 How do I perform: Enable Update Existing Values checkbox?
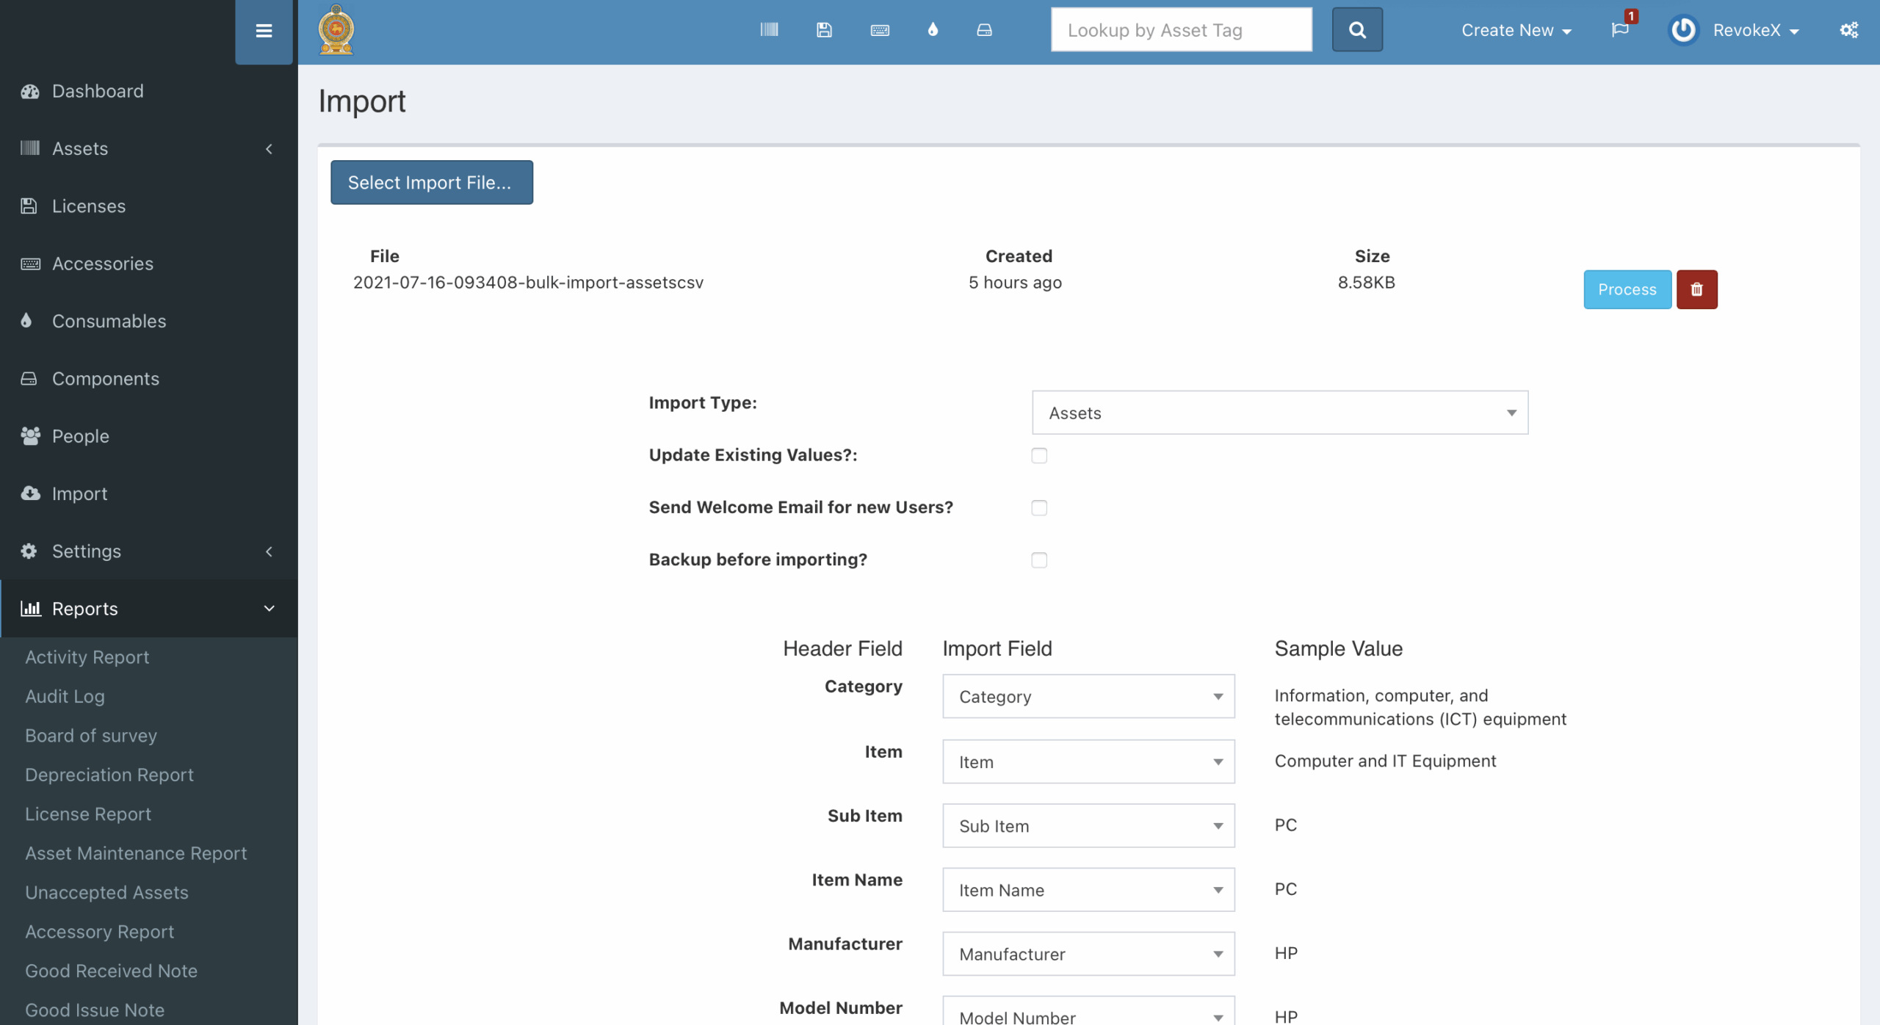pos(1038,456)
